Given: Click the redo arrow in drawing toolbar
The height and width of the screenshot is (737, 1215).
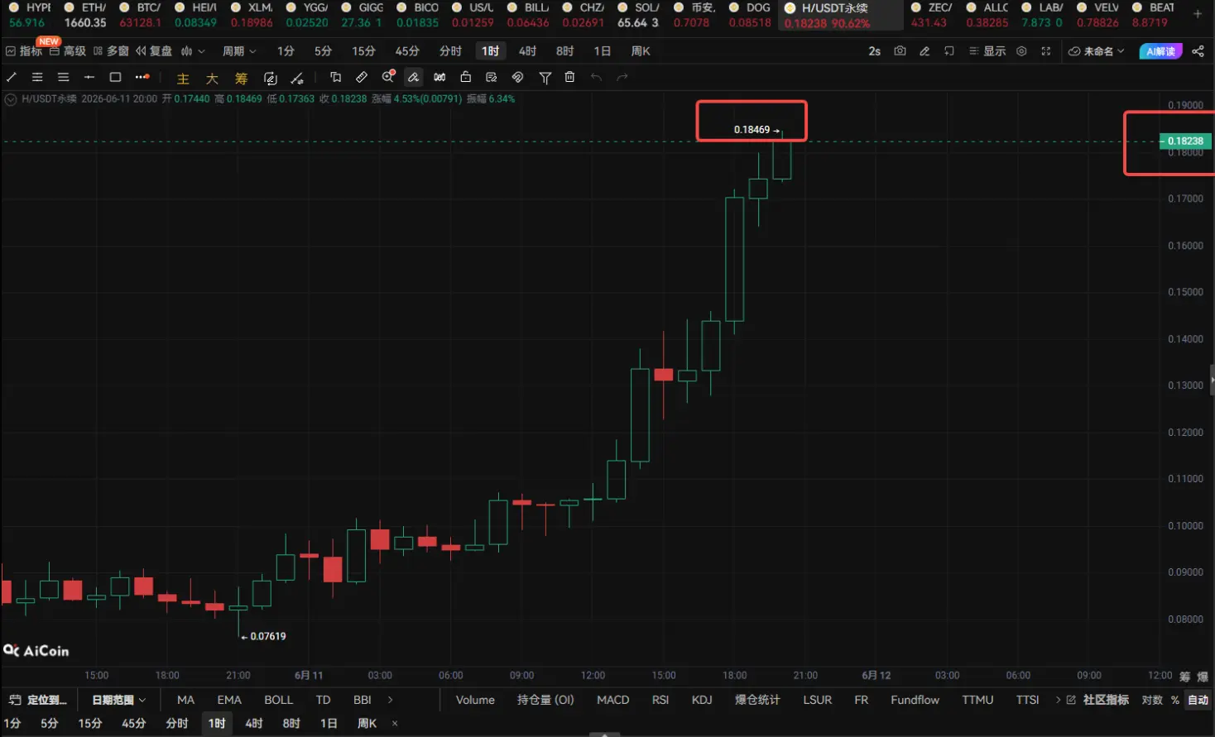Looking at the screenshot, I should [x=622, y=77].
